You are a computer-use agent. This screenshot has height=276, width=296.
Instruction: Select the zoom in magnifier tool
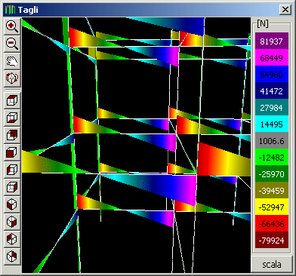[x=12, y=26]
